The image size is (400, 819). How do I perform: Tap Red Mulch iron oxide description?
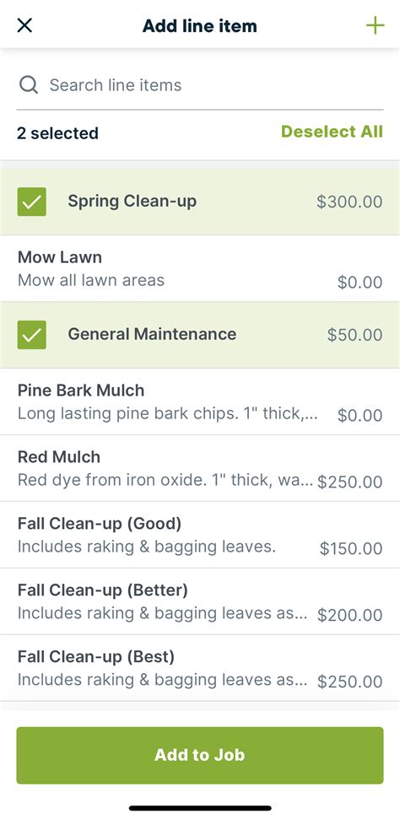165,479
